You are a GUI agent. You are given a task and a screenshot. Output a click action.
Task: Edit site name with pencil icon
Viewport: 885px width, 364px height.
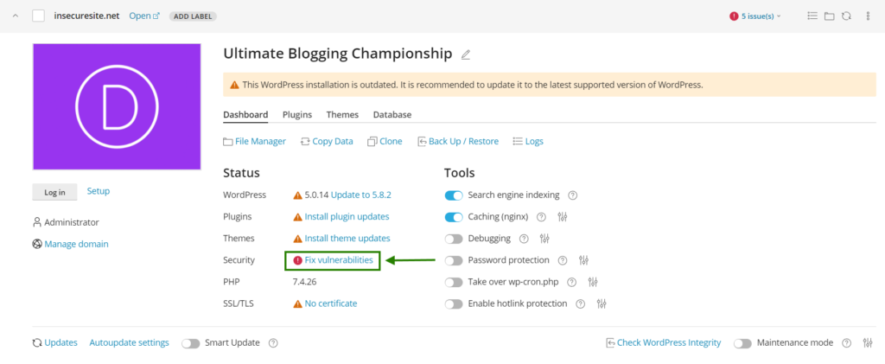pyautogui.click(x=466, y=54)
